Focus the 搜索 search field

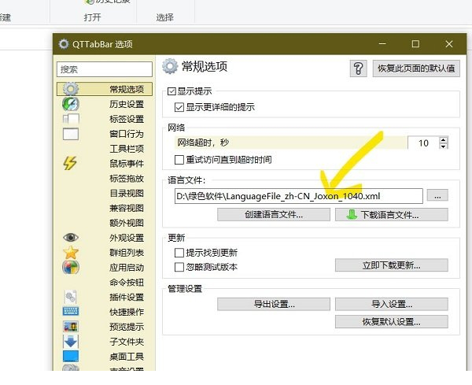coord(105,69)
